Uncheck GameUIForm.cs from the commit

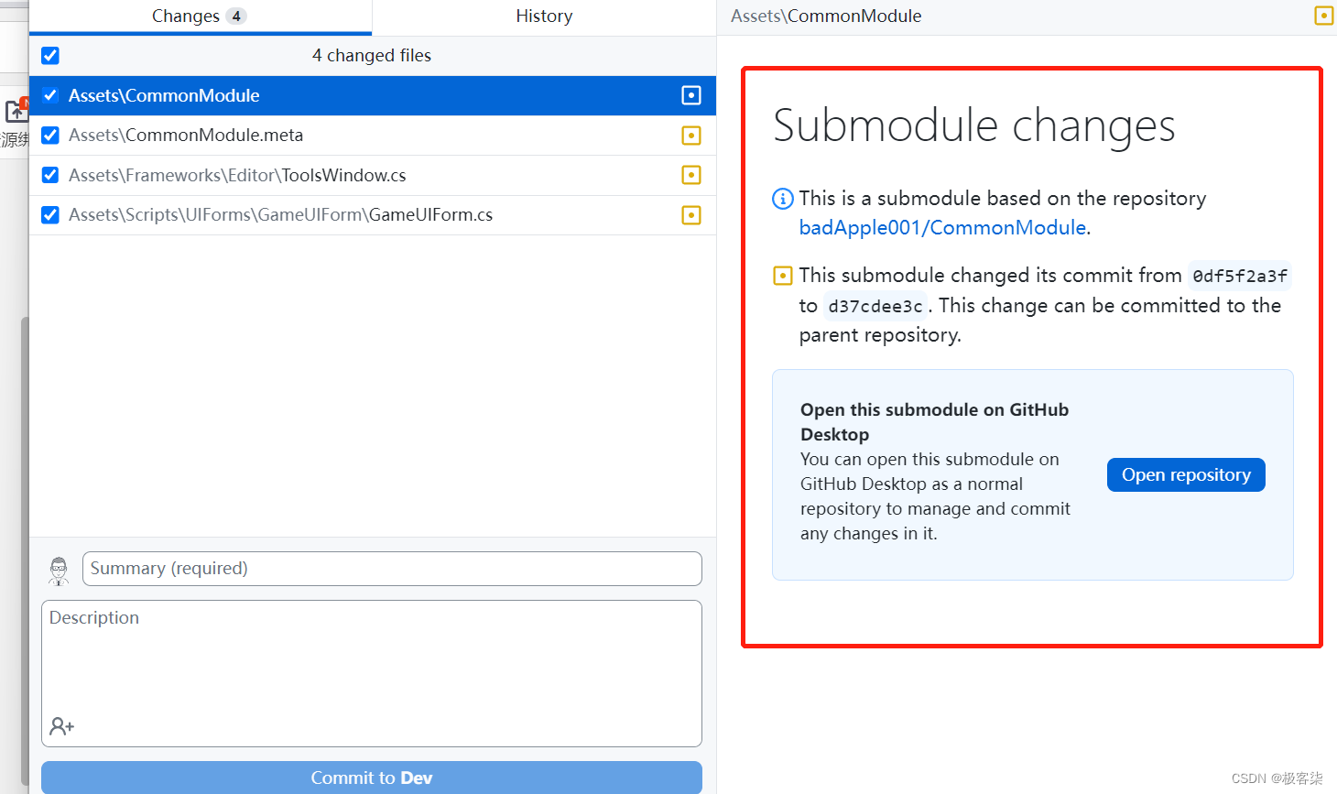pyautogui.click(x=49, y=214)
